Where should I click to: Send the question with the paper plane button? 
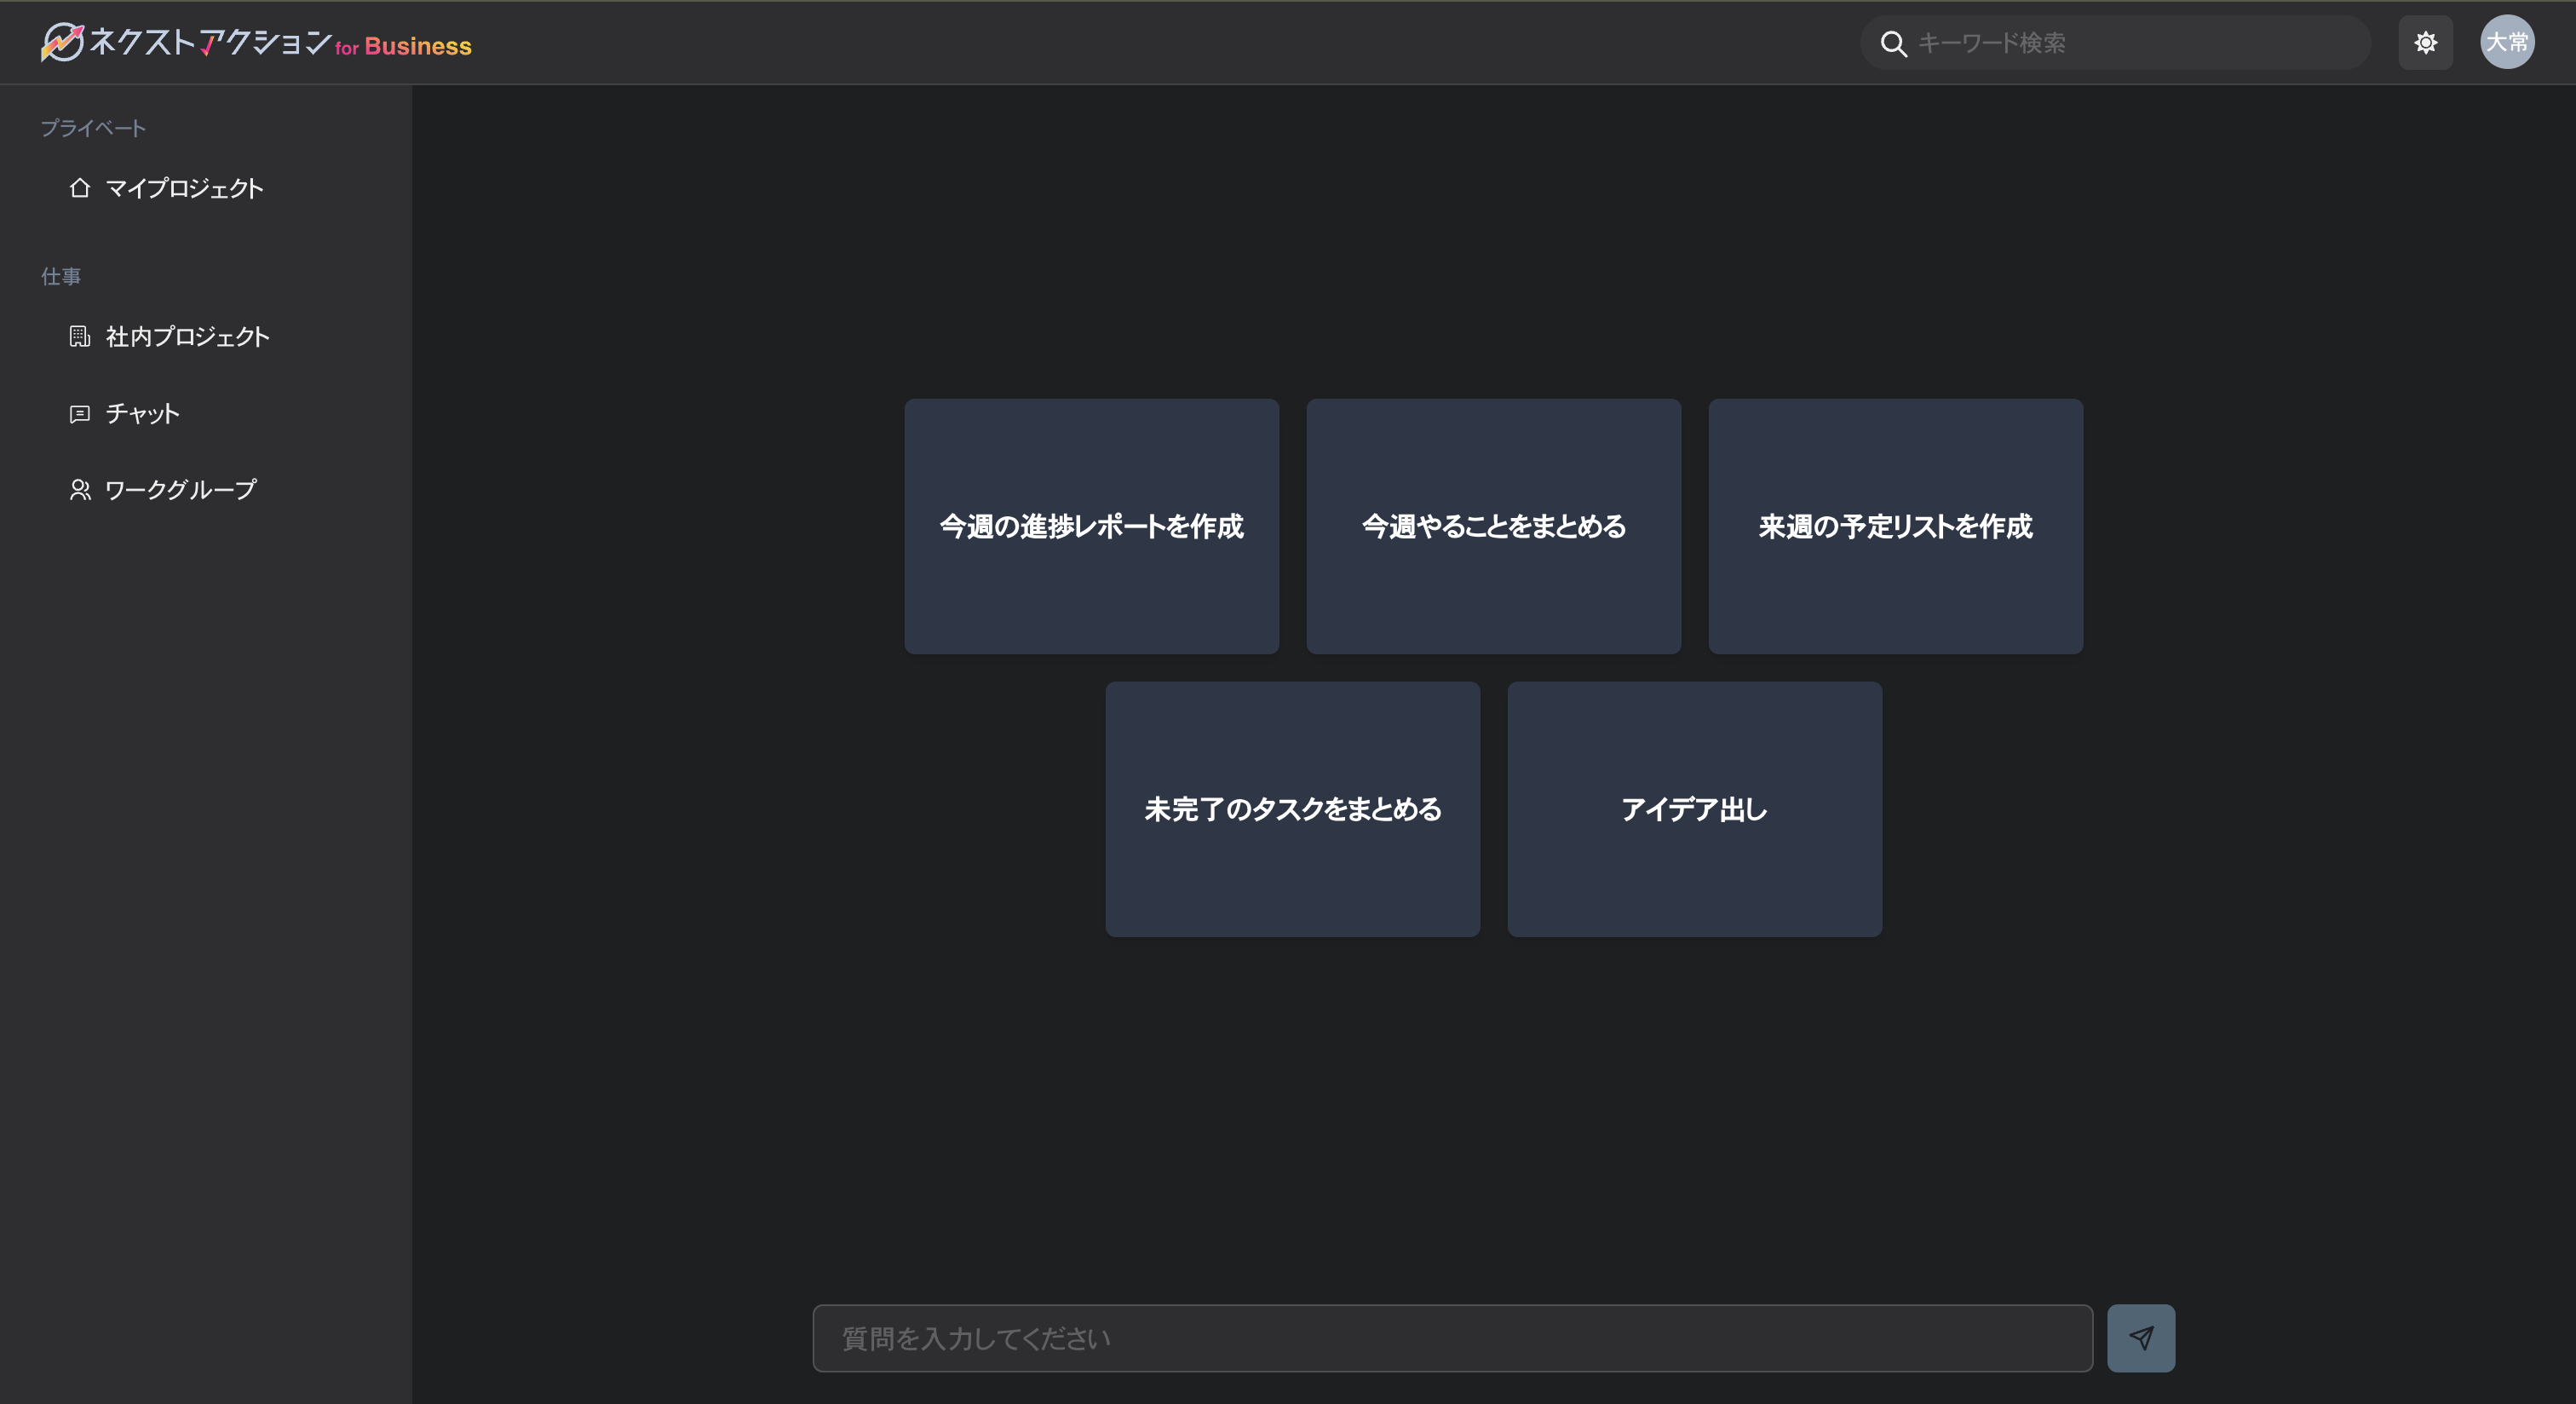(x=2141, y=1338)
